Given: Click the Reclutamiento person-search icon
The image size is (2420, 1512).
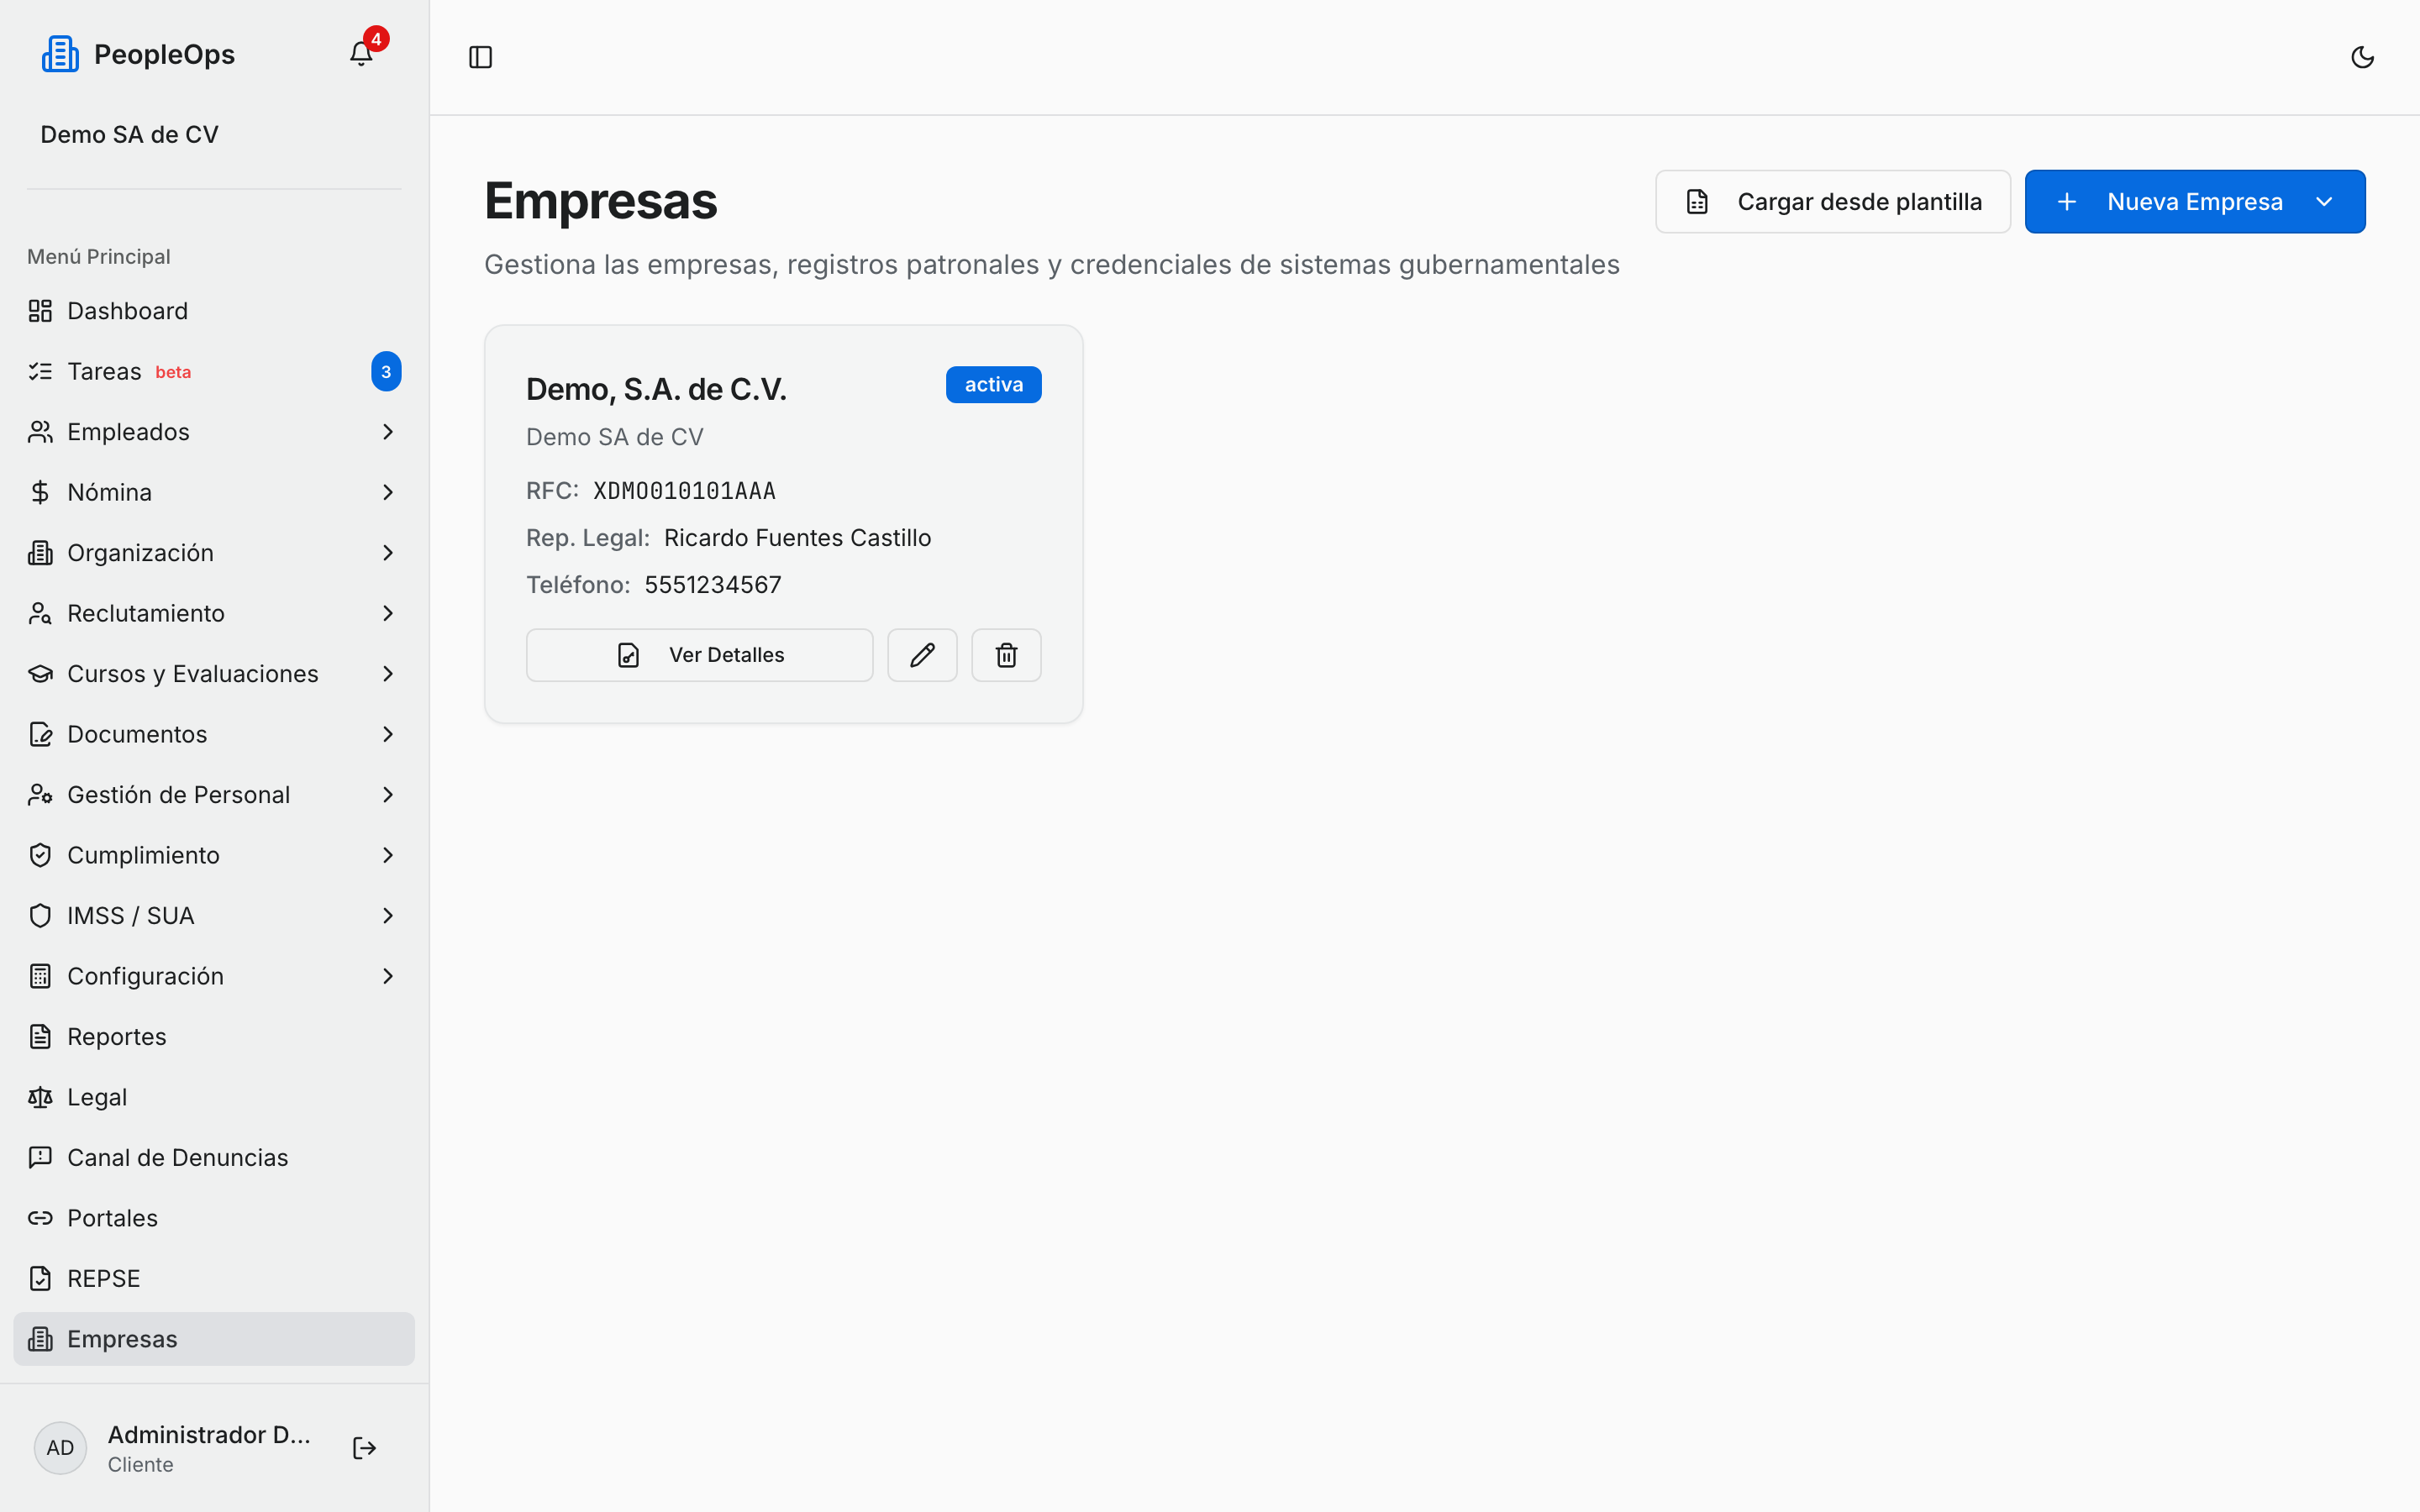Looking at the screenshot, I should tap(40, 613).
